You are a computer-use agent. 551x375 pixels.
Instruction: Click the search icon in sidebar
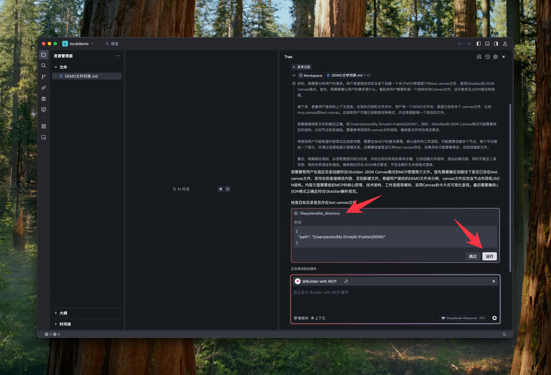pos(44,66)
